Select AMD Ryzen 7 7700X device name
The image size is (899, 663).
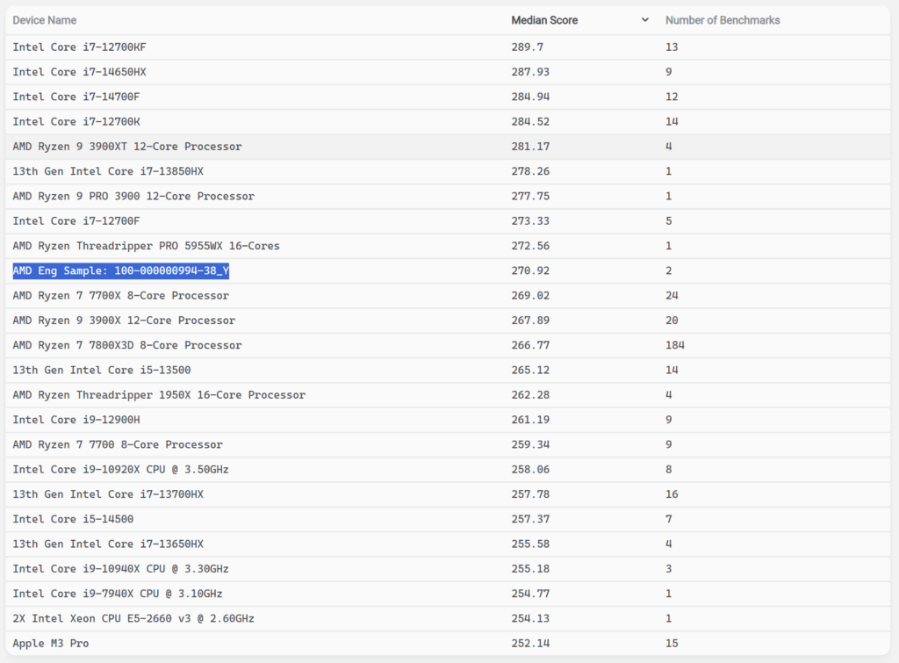tap(121, 295)
